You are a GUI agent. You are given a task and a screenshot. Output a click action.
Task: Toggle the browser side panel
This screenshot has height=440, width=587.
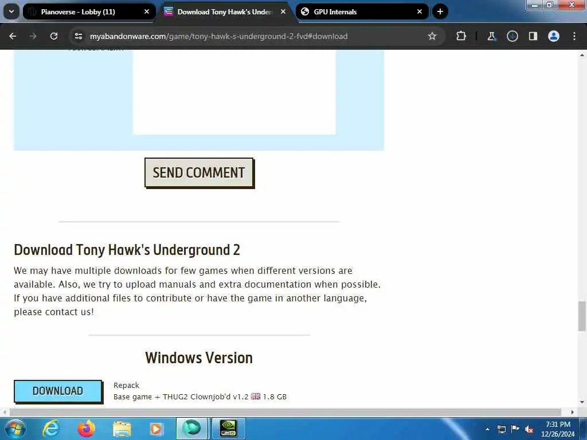click(x=533, y=36)
